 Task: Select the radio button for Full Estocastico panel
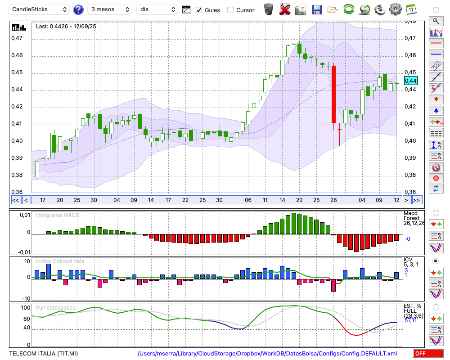pos(436,307)
